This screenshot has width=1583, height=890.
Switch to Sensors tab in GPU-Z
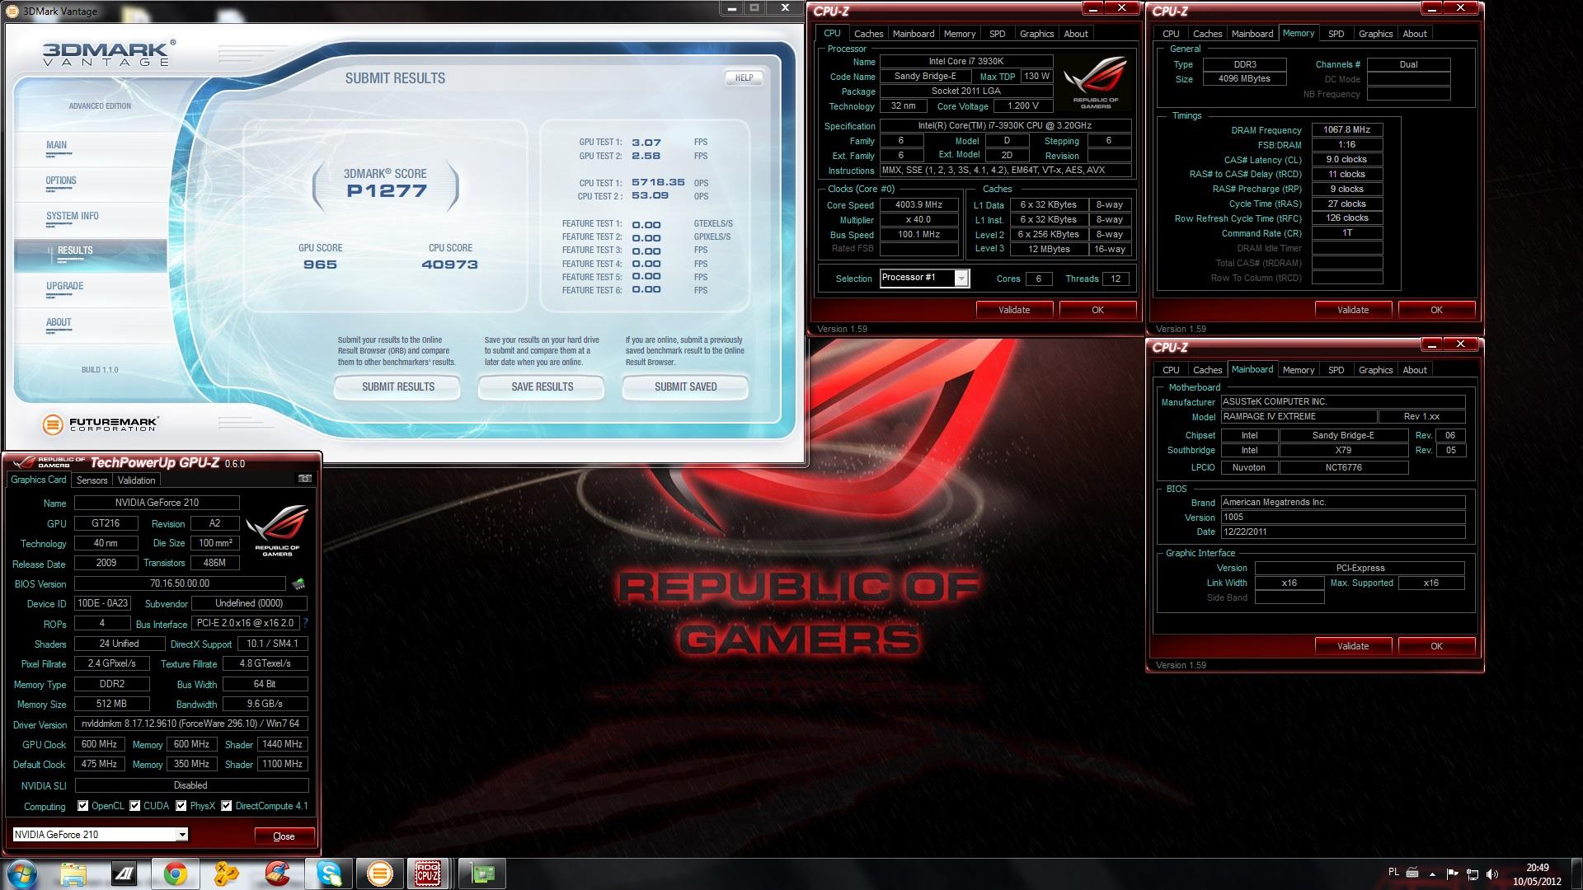click(92, 480)
